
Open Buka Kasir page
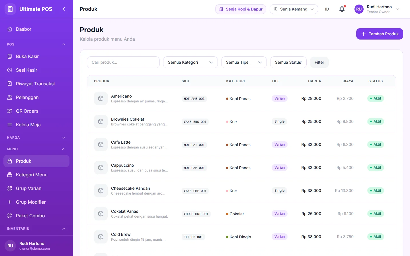[36, 56]
